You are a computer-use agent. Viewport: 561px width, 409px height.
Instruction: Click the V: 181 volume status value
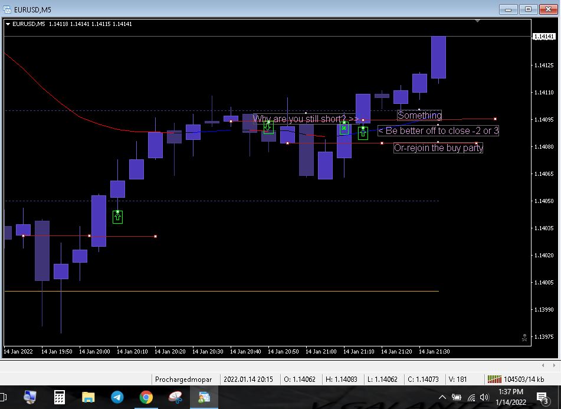pos(458,379)
